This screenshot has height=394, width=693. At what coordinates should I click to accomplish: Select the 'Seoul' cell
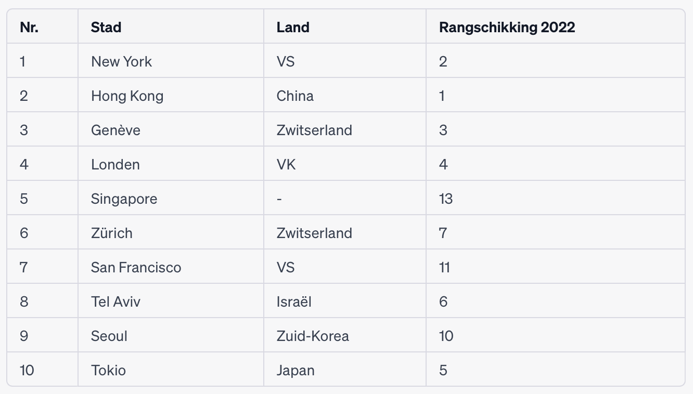(x=109, y=336)
